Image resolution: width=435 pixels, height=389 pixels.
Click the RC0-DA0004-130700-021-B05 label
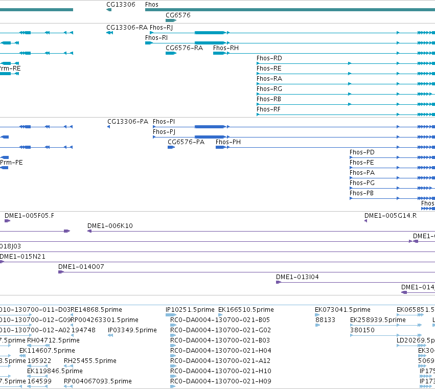220,320
